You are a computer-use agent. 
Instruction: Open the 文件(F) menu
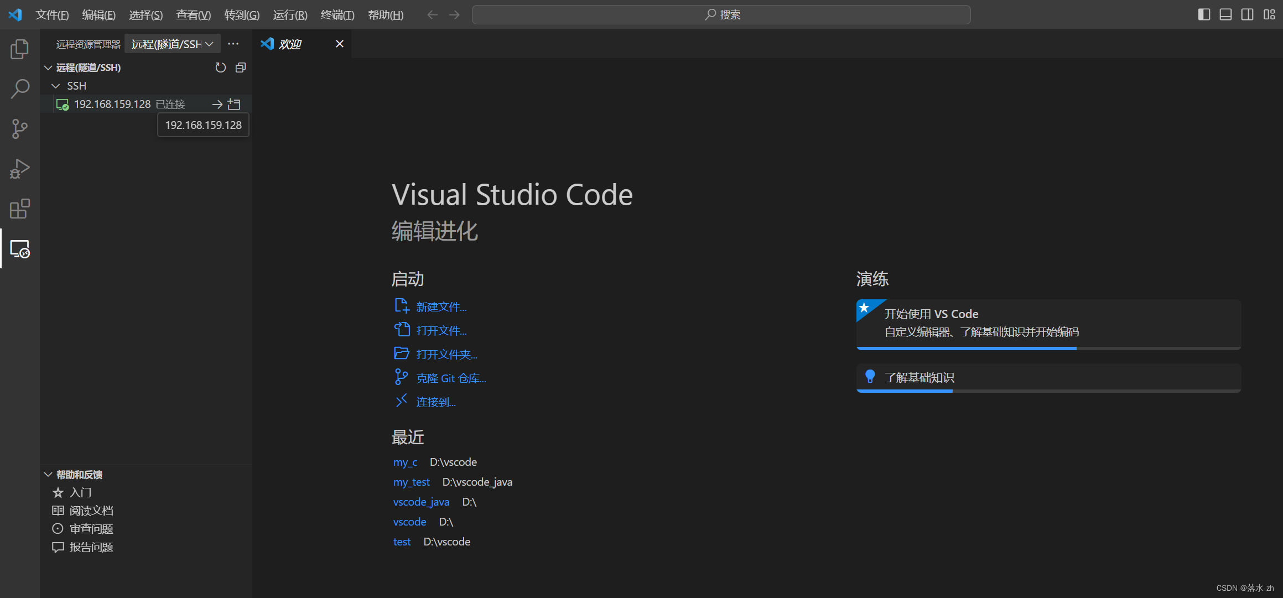coord(52,15)
